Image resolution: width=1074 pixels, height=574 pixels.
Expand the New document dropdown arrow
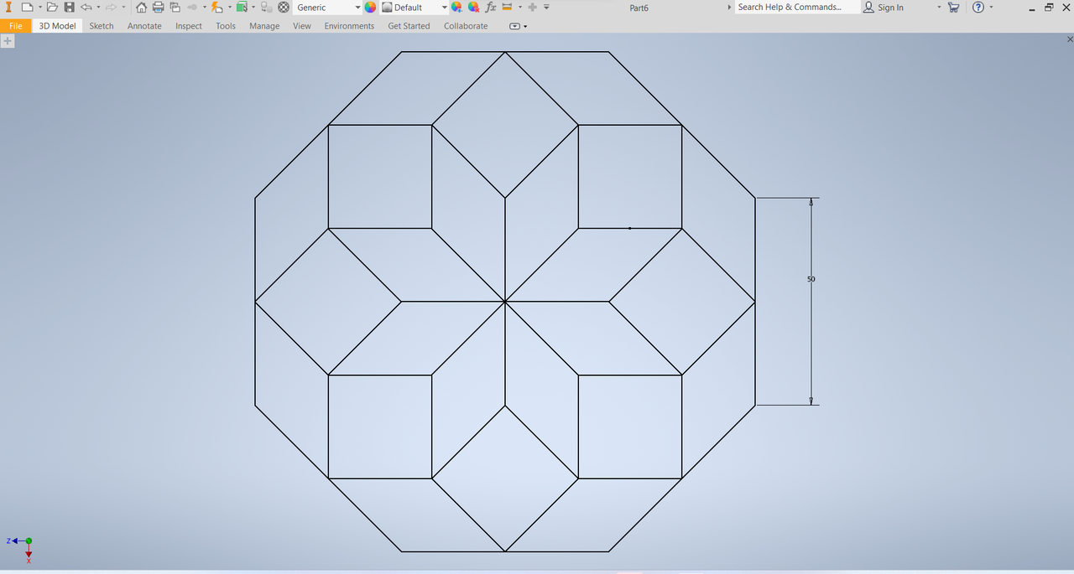pos(39,8)
